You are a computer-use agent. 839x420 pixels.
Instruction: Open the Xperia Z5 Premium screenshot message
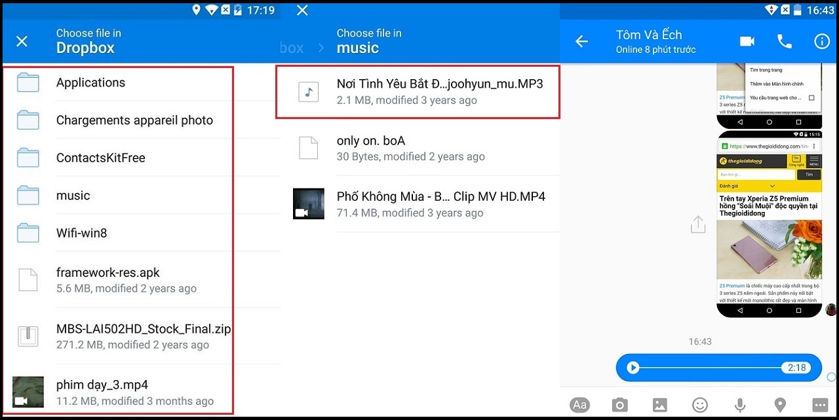(769, 224)
